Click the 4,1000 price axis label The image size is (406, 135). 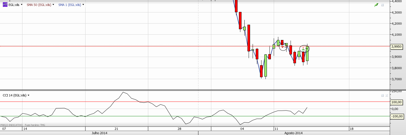397,35
